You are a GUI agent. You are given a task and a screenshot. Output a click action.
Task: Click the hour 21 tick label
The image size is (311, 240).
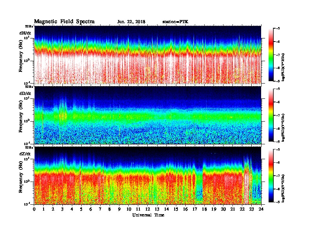232,209
